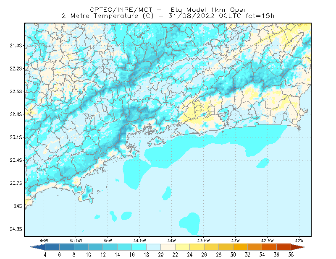Click the 44W longitude axis label
Viewport: 336px width, 259px height.
[x=172, y=241]
